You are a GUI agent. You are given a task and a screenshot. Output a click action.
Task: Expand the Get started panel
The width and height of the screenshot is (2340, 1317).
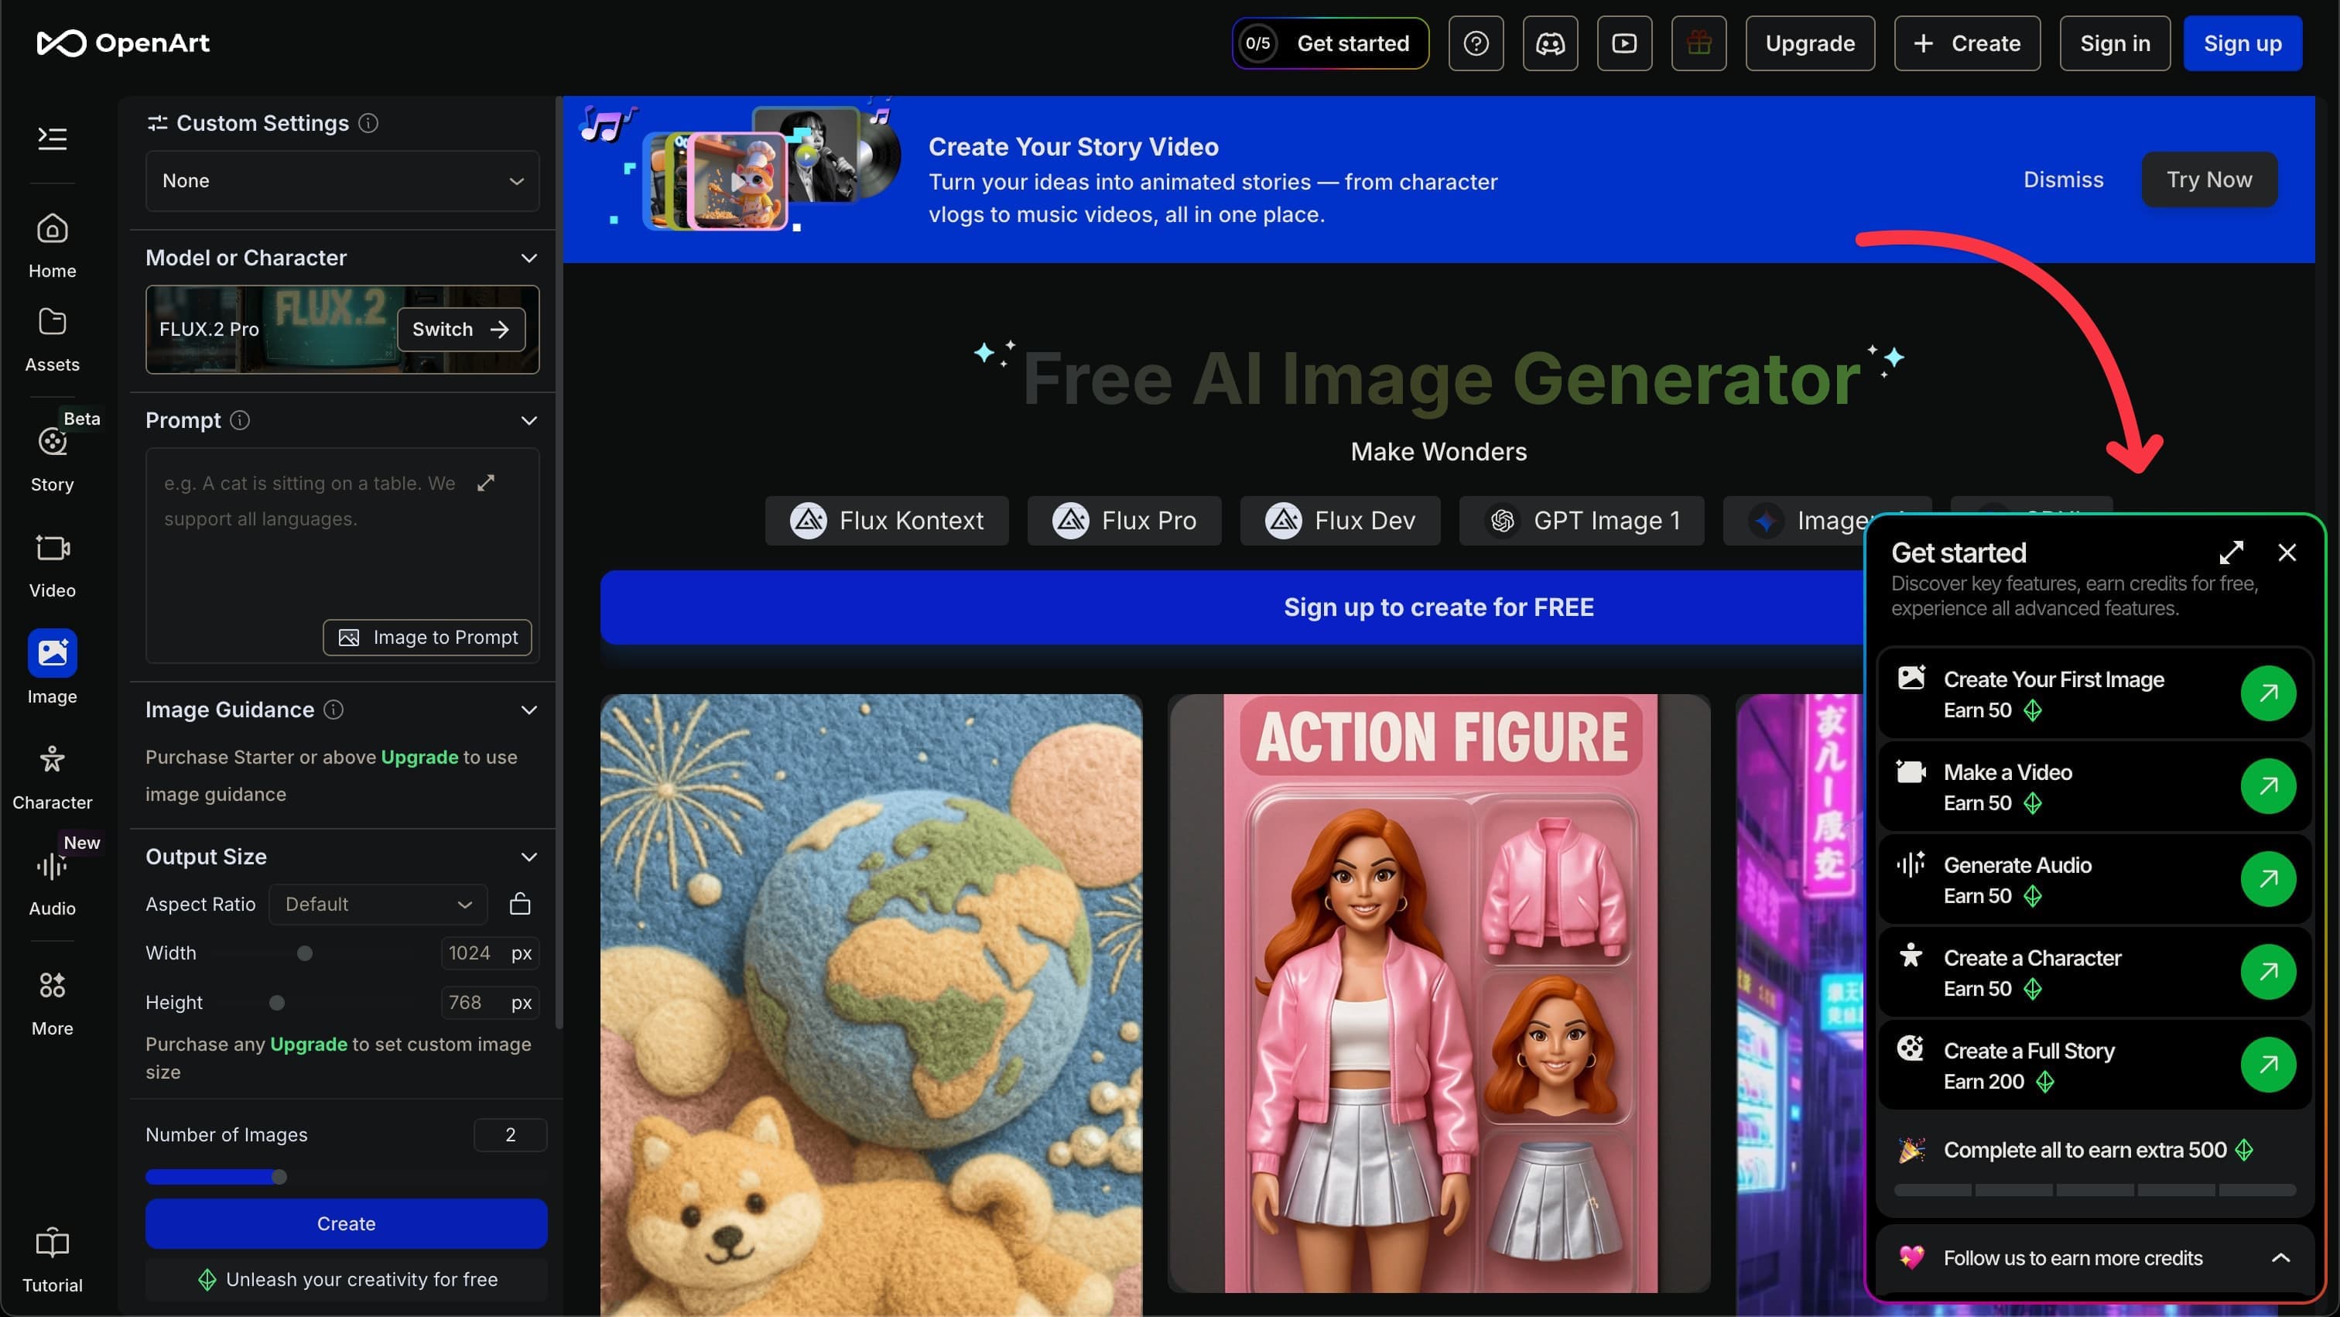[2231, 552]
